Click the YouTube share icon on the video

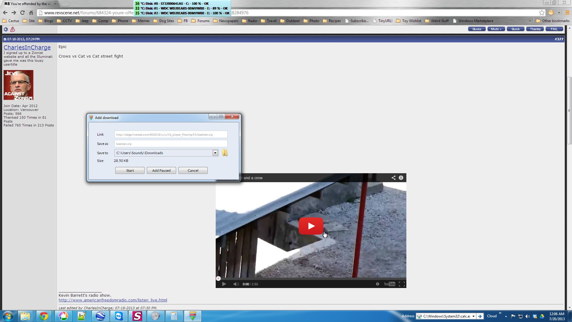[393, 178]
